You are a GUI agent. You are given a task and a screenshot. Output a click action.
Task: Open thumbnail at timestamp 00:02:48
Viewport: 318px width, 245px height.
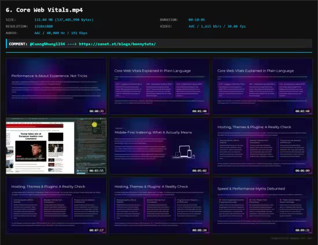(262, 86)
